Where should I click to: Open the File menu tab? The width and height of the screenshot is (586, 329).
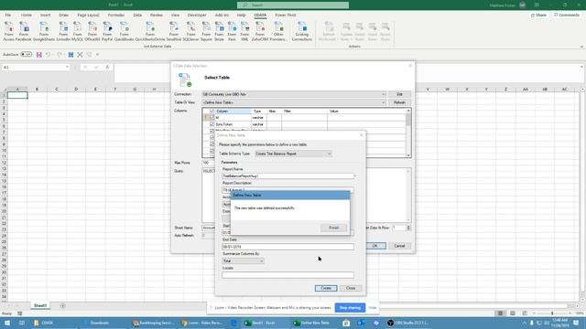[8, 16]
